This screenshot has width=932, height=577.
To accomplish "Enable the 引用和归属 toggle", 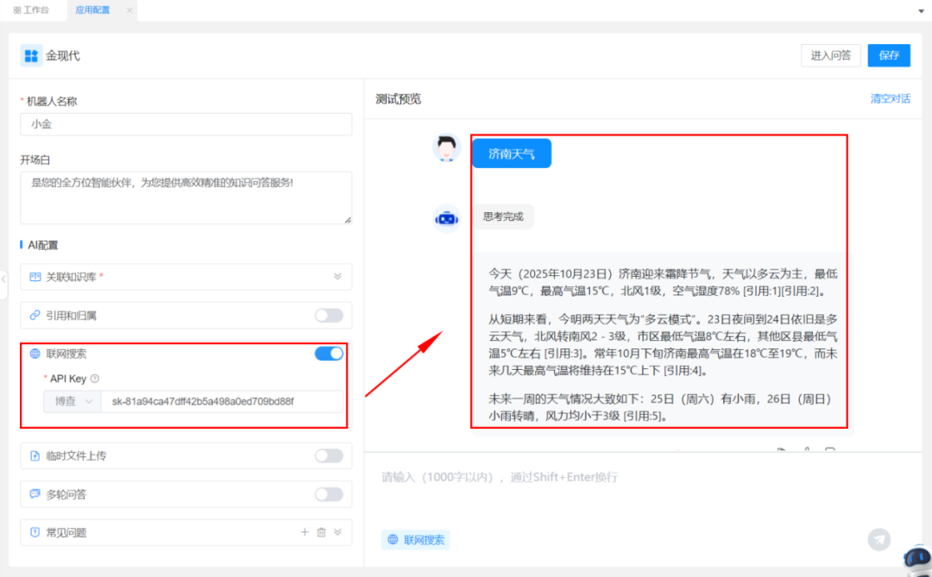I will tap(329, 316).
